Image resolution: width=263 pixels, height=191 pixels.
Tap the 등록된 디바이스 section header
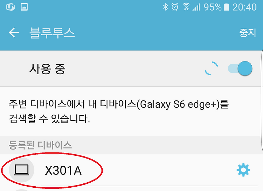point(40,145)
